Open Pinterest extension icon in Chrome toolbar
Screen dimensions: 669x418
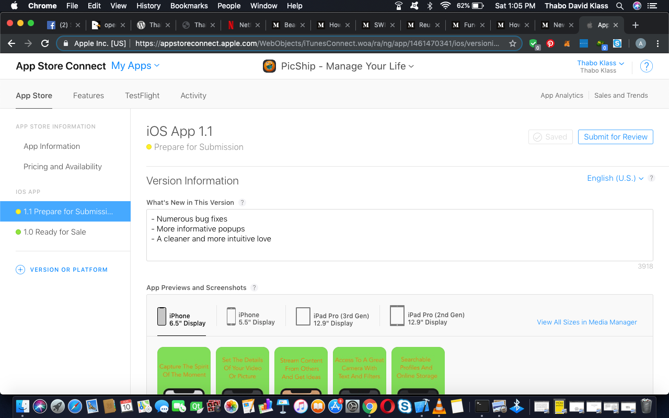[550, 43]
